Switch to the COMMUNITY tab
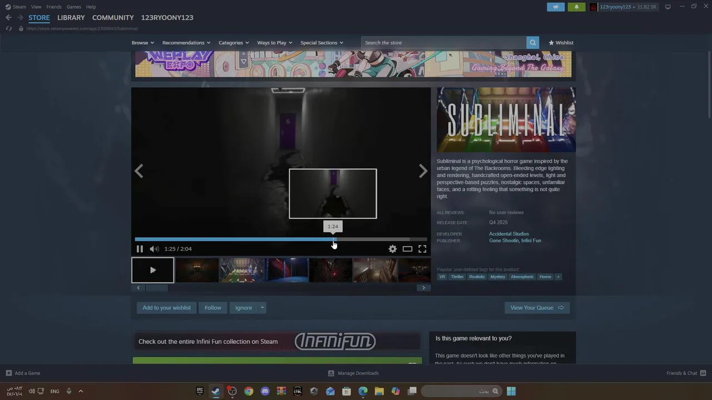 113,18
